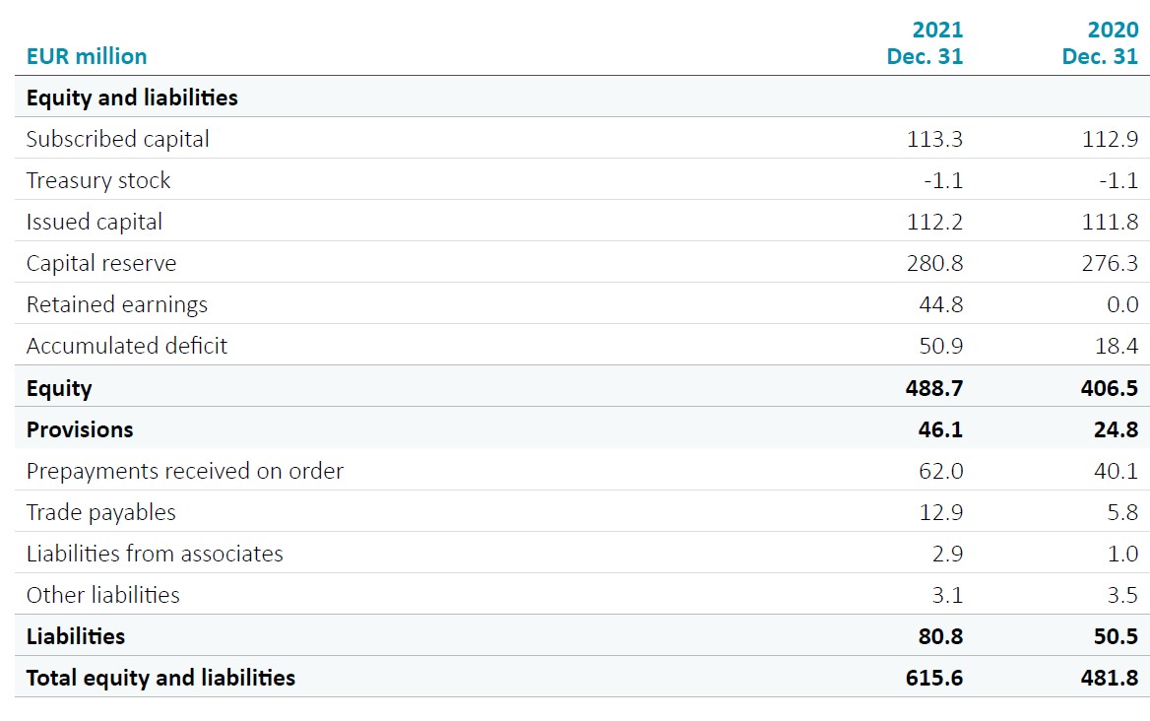Select 'Liabilities from associates' row label
Viewport: 1150px width, 721px height.
155,554
